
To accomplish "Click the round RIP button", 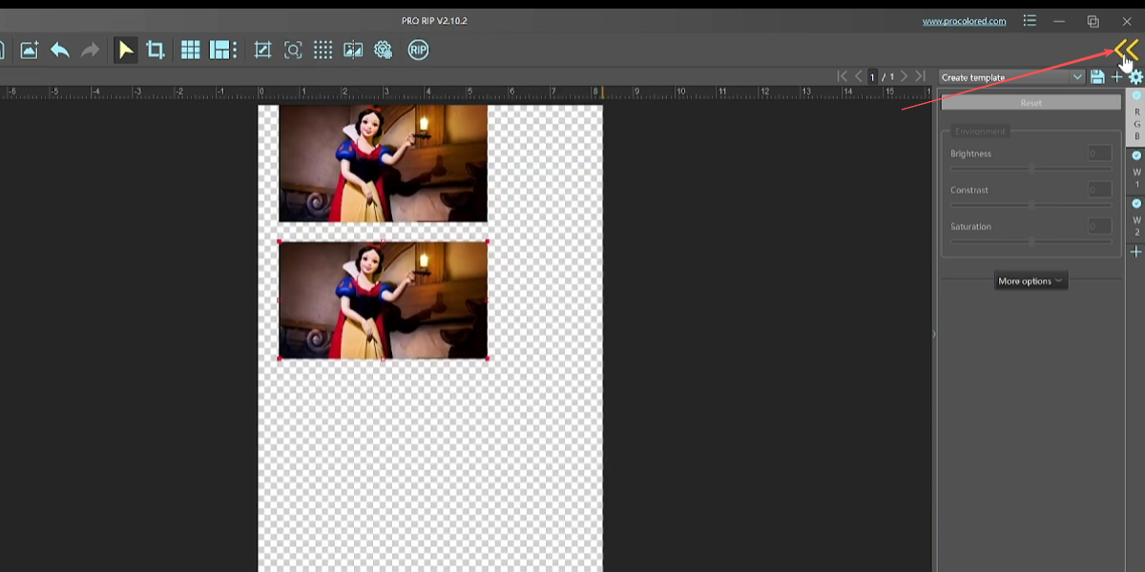I will [418, 51].
